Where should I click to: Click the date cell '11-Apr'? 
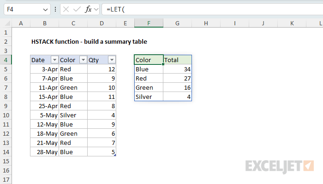click(44, 88)
